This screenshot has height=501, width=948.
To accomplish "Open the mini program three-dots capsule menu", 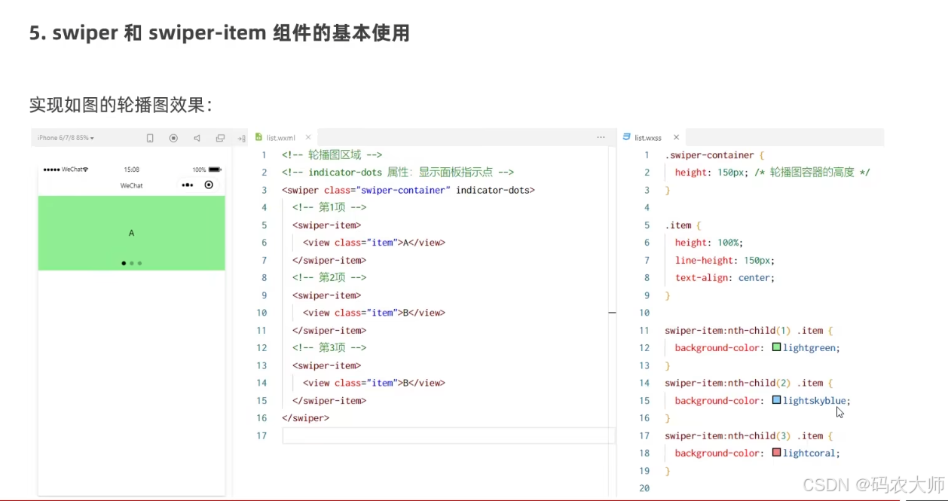I will tap(188, 185).
